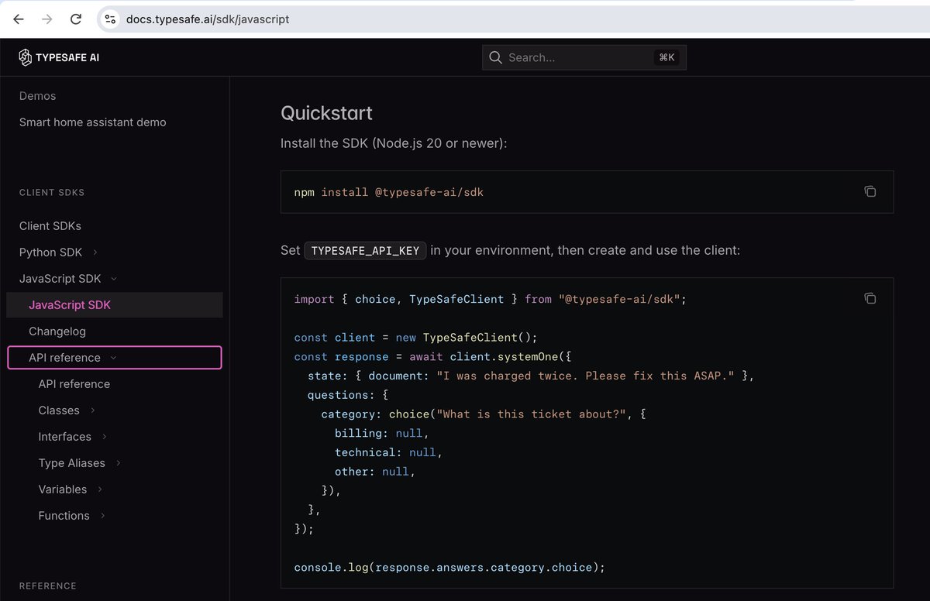
Task: Collapse the API reference group chevron
Action: (x=114, y=358)
